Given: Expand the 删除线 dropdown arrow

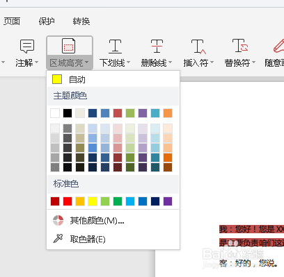Looking at the screenshot, I should tap(170, 62).
